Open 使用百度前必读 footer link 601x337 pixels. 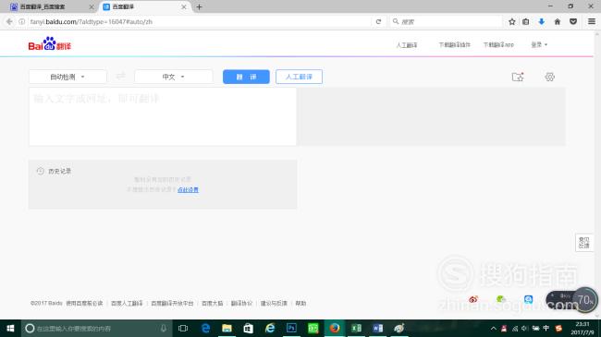point(84,303)
